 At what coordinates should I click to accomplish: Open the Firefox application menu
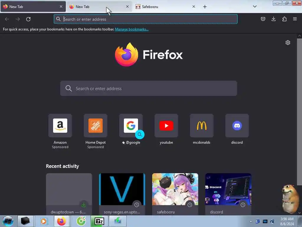point(295,19)
